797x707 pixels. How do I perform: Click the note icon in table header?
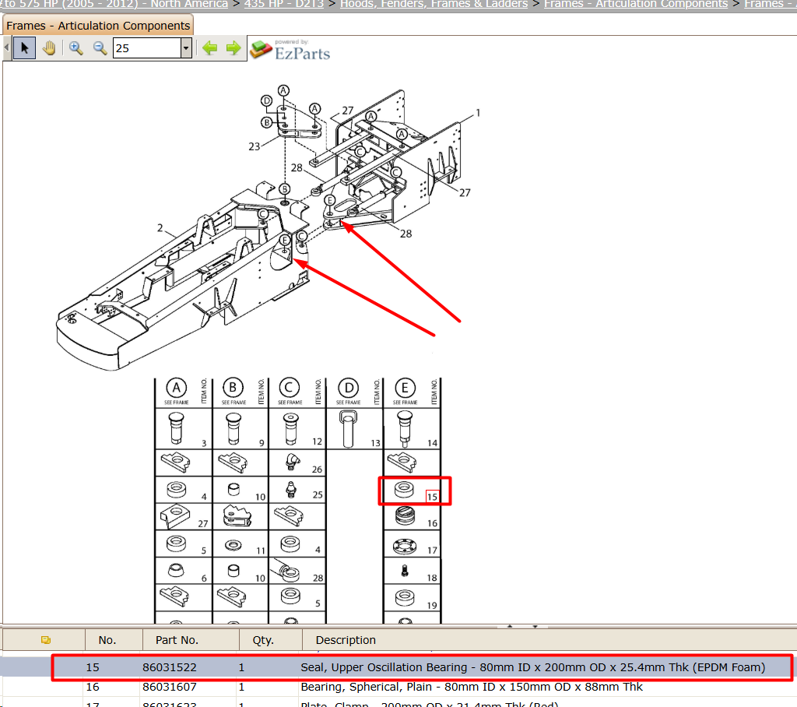click(46, 640)
